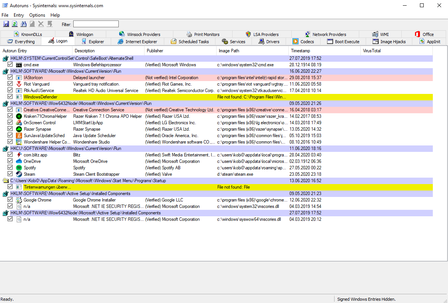
Task: Sort by the Autorun Entry column header
Action: [36, 51]
